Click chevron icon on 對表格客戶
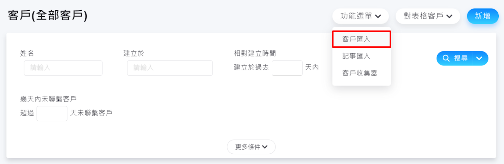This screenshot has height=164, width=504. [449, 16]
